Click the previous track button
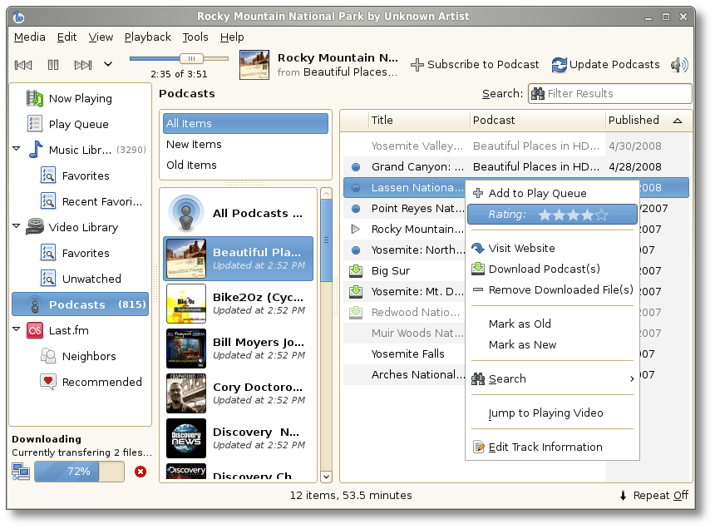The image size is (715, 529). [x=23, y=65]
